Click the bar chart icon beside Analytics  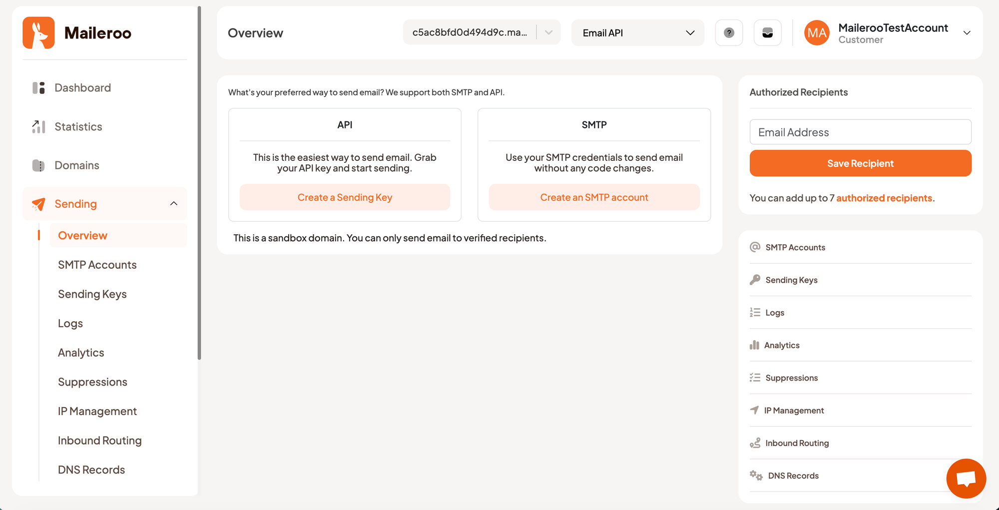coord(754,345)
